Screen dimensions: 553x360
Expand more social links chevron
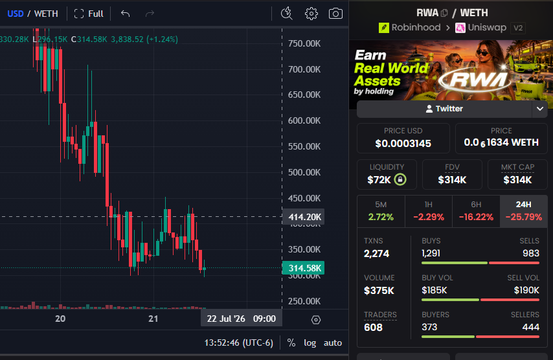coord(539,109)
